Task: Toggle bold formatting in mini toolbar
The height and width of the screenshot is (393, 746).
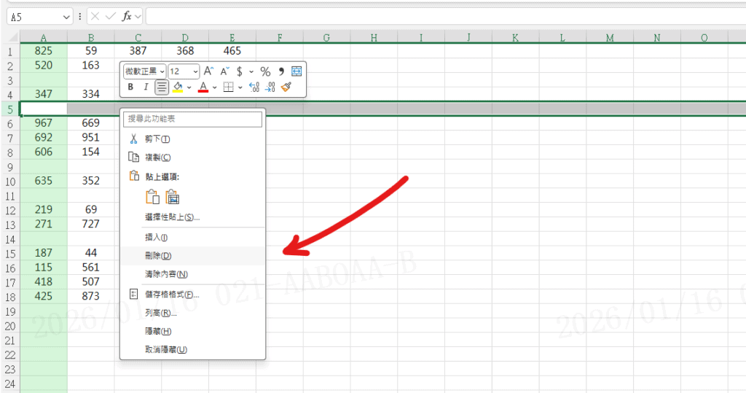Action: [130, 87]
